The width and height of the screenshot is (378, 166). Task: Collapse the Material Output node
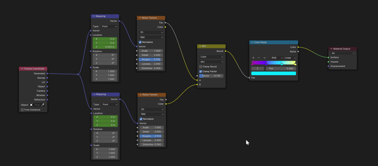[x=331, y=49]
